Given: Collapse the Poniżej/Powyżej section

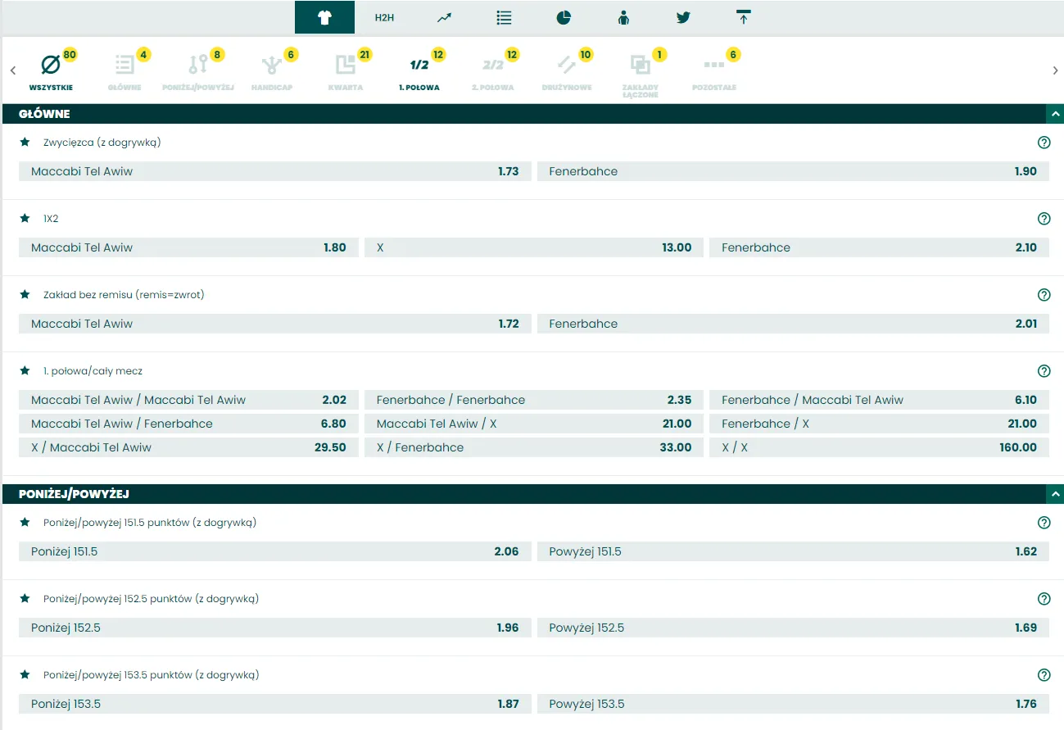Looking at the screenshot, I should tap(1055, 494).
